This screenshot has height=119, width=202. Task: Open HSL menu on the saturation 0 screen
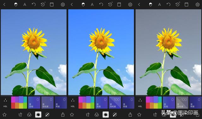[x=5, y=103]
